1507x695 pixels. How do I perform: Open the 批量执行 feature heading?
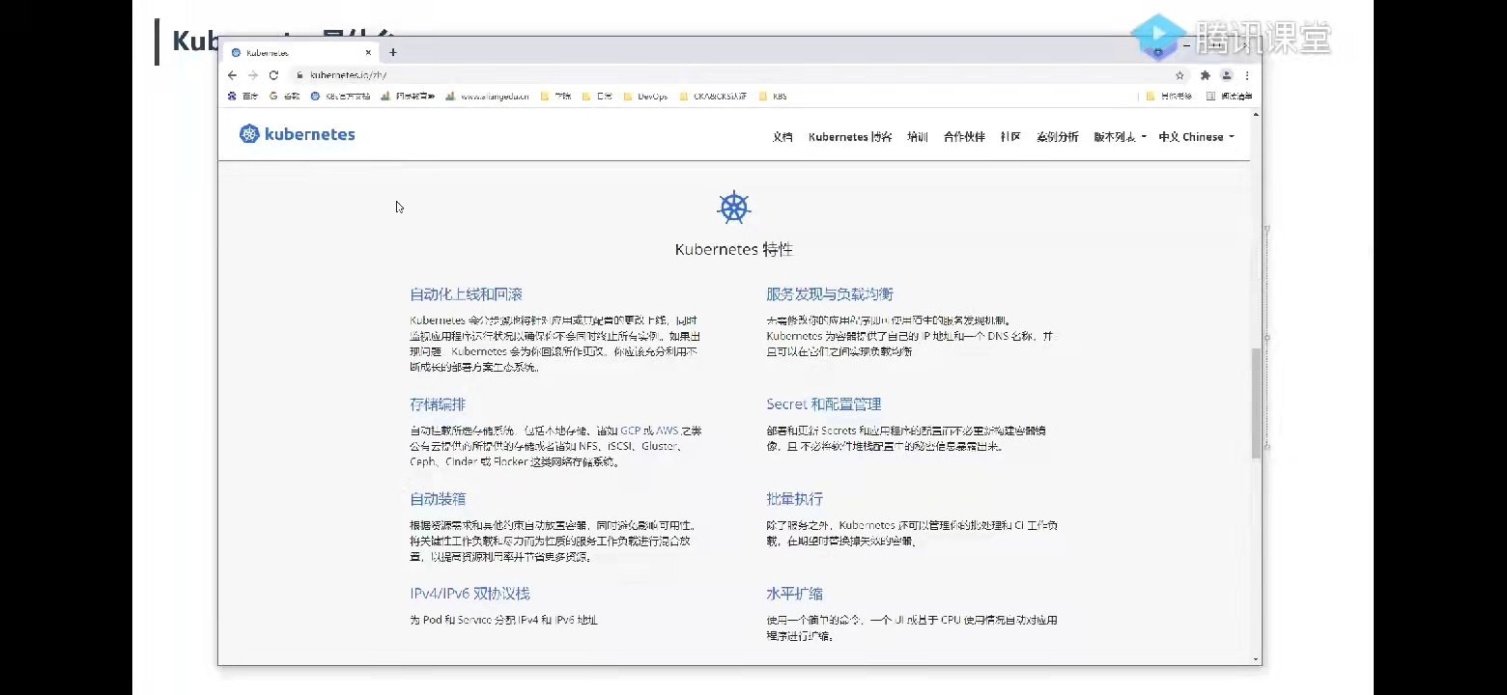(x=795, y=499)
